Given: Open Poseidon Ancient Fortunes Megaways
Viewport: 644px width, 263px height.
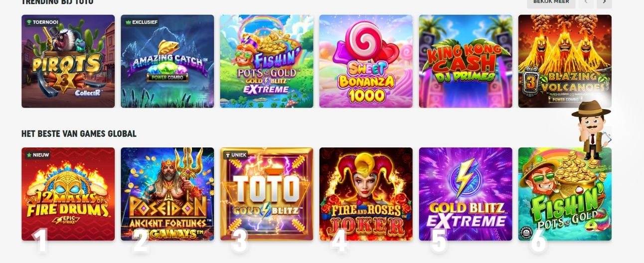Looking at the screenshot, I should coord(167,194).
